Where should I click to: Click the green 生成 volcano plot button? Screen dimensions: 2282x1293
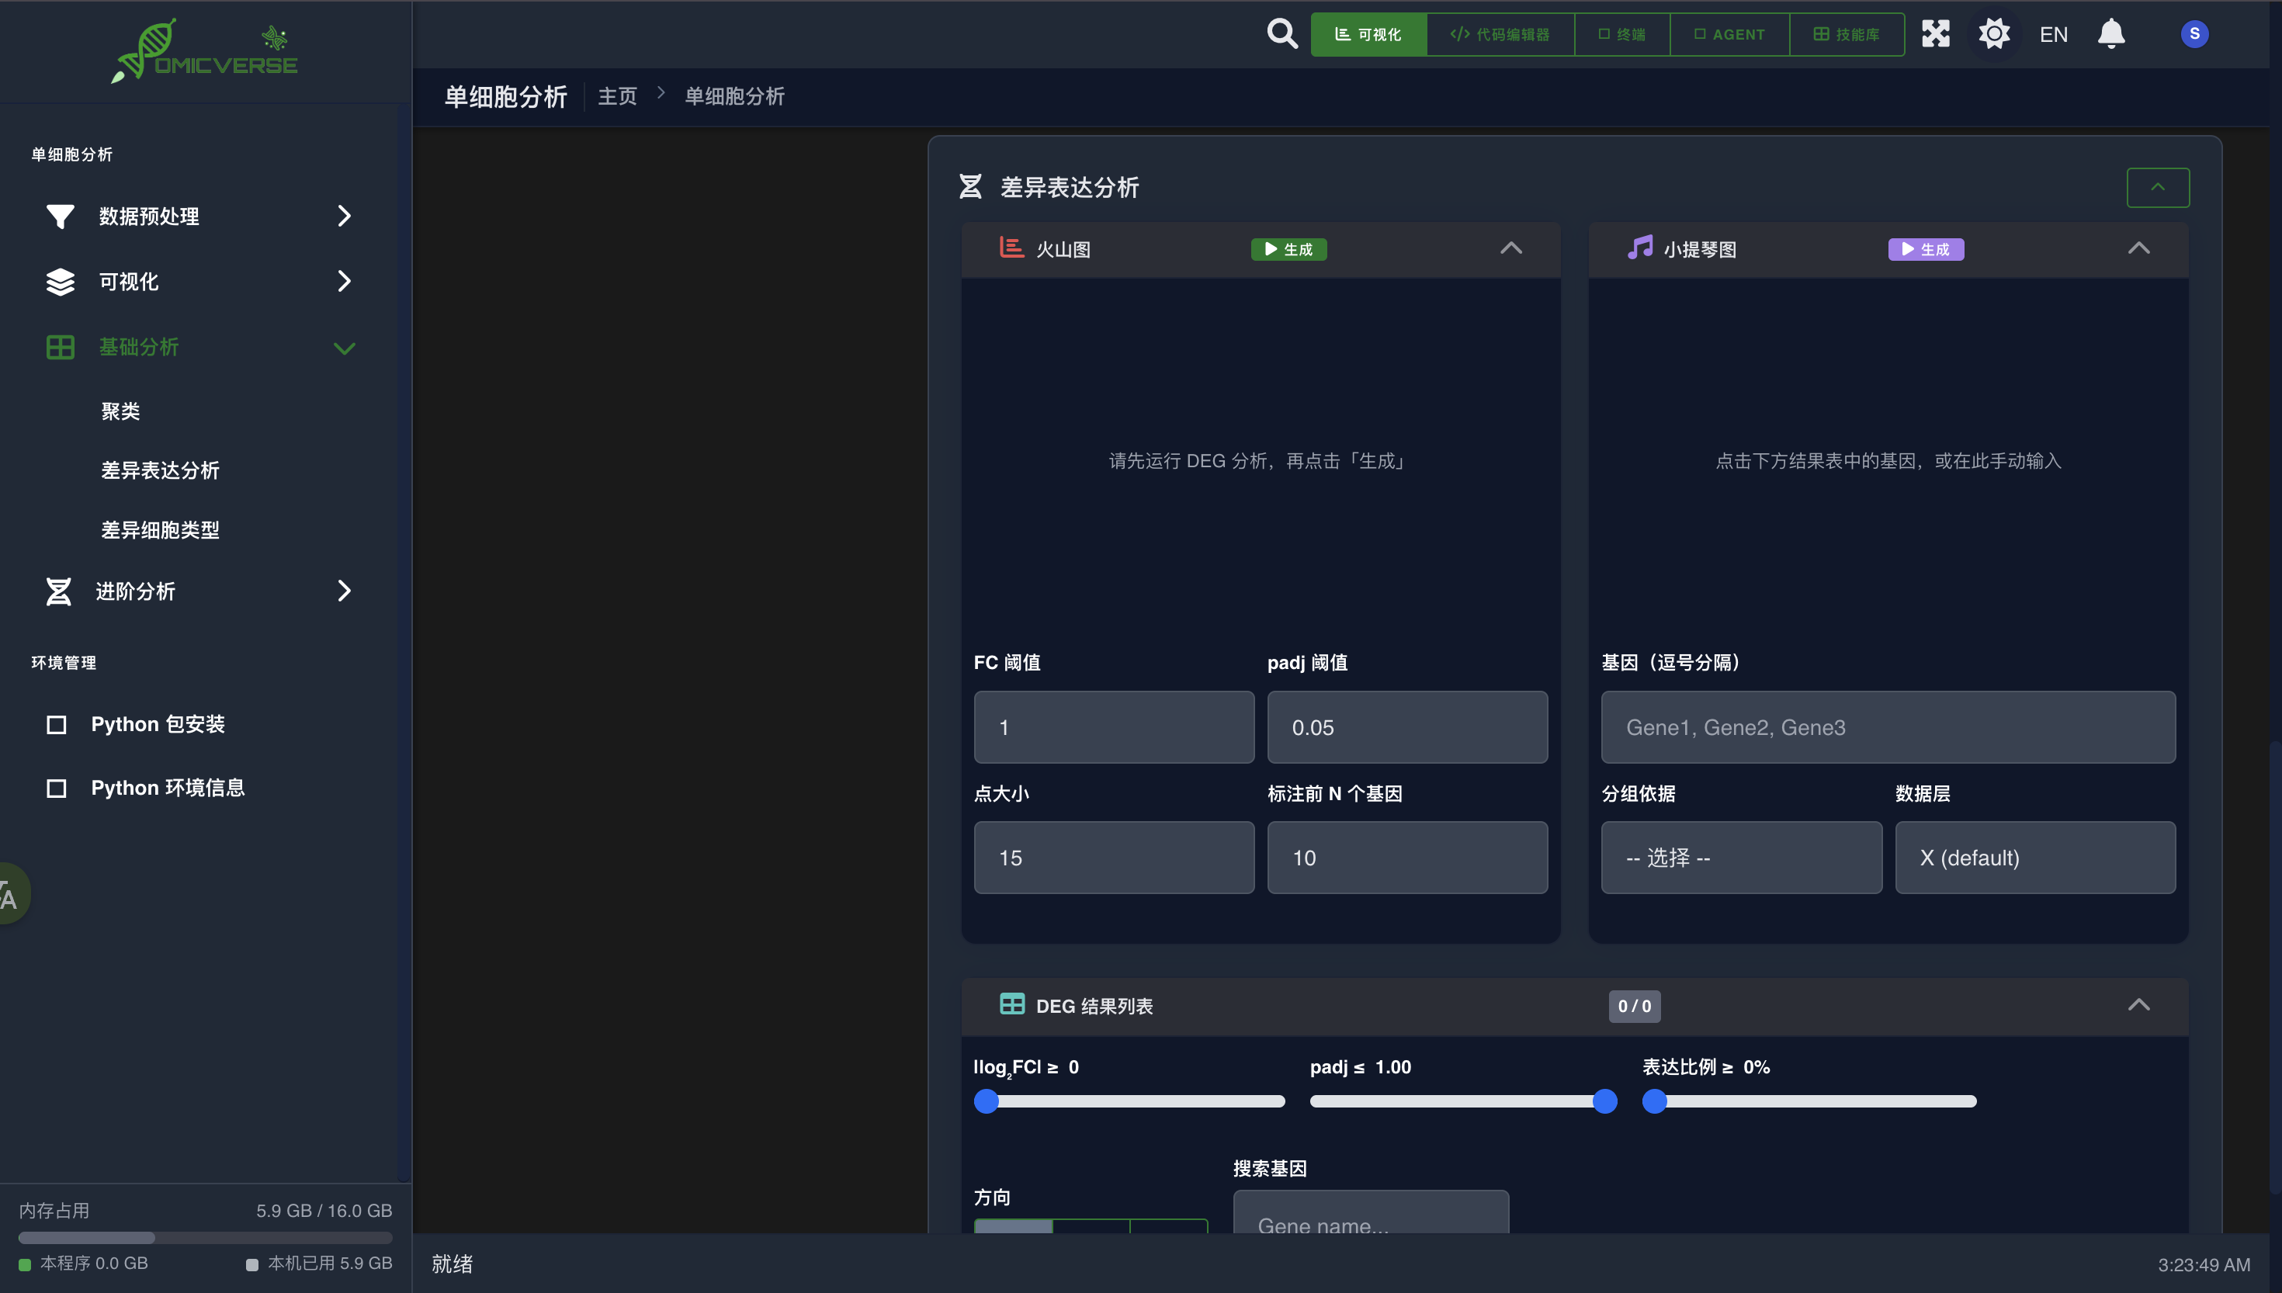1288,250
